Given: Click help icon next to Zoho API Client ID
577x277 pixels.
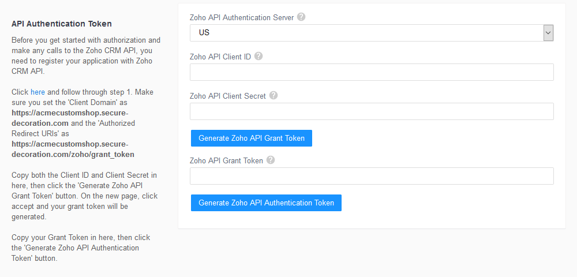Looking at the screenshot, I should 258,57.
